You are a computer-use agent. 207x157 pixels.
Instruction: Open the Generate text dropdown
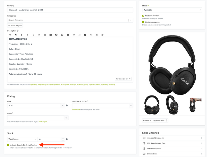[123, 79]
